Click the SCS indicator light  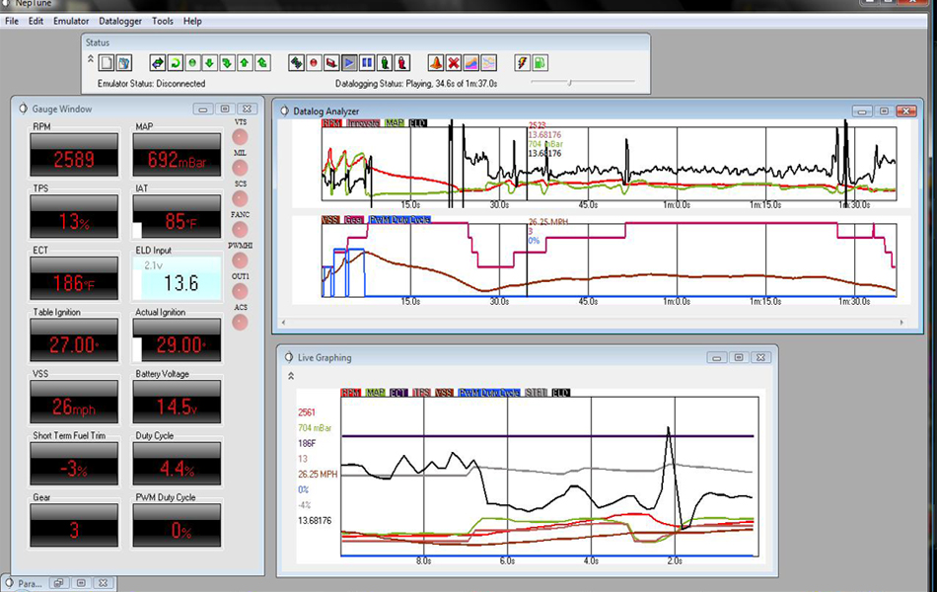[241, 198]
